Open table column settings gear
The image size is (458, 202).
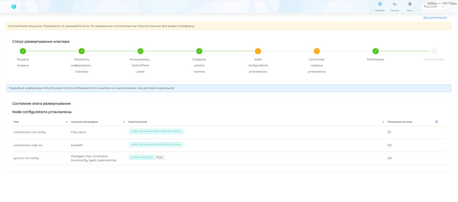[437, 122]
